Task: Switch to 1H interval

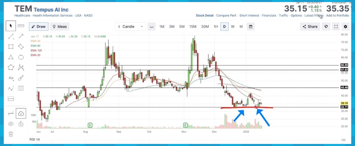Action: [216, 27]
